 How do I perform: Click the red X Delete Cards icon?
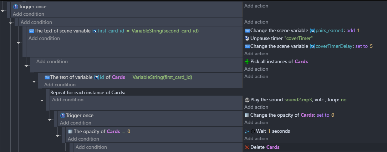[x=247, y=147]
